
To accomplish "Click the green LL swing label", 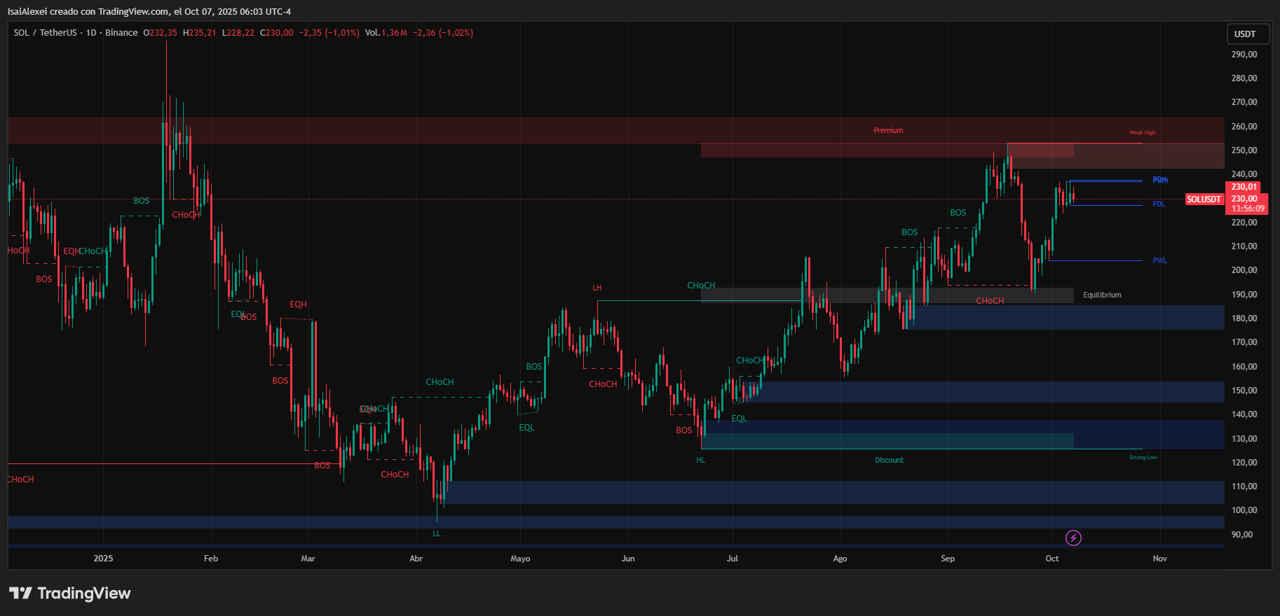I will click(x=437, y=534).
